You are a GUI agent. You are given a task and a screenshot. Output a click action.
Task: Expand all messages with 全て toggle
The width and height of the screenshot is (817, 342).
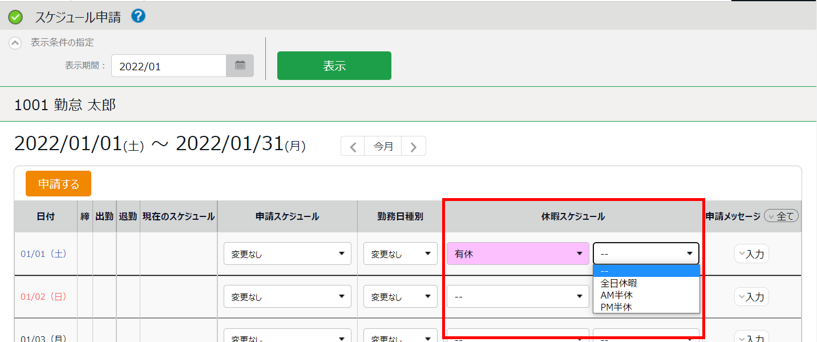(781, 216)
